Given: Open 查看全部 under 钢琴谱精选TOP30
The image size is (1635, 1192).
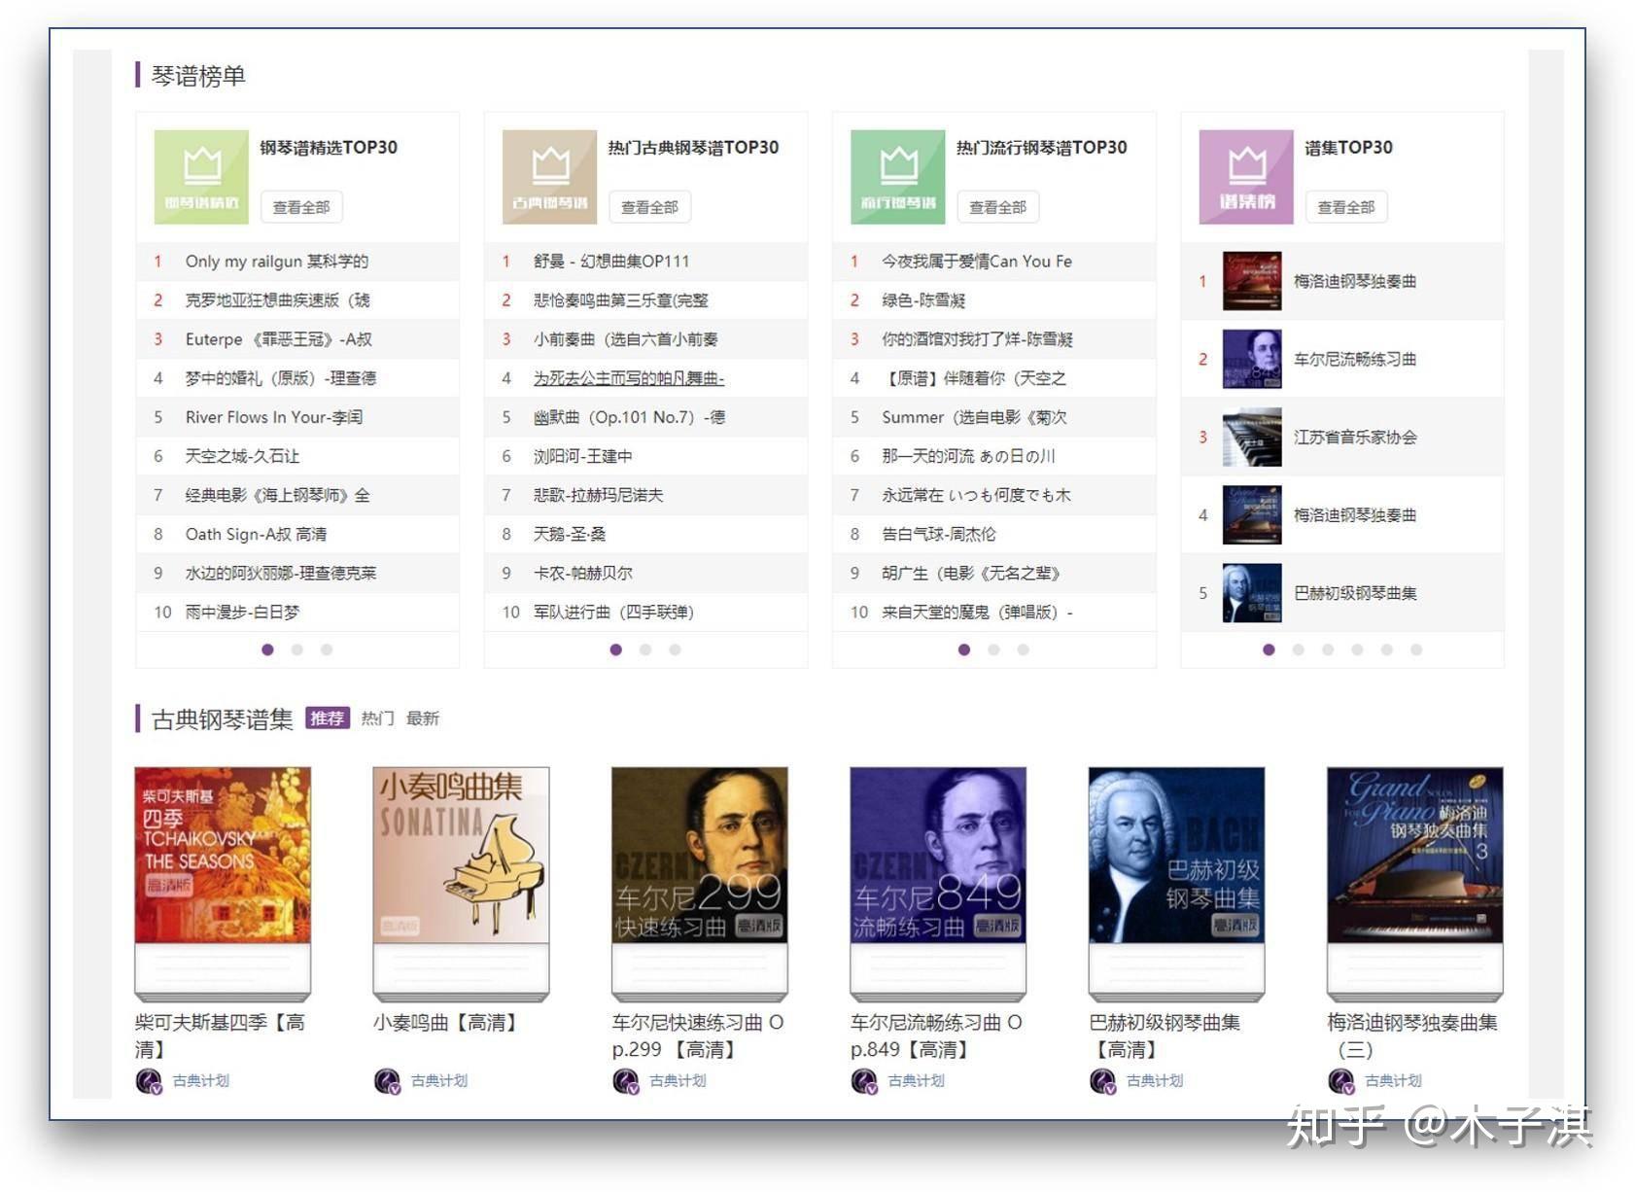Looking at the screenshot, I should (301, 207).
